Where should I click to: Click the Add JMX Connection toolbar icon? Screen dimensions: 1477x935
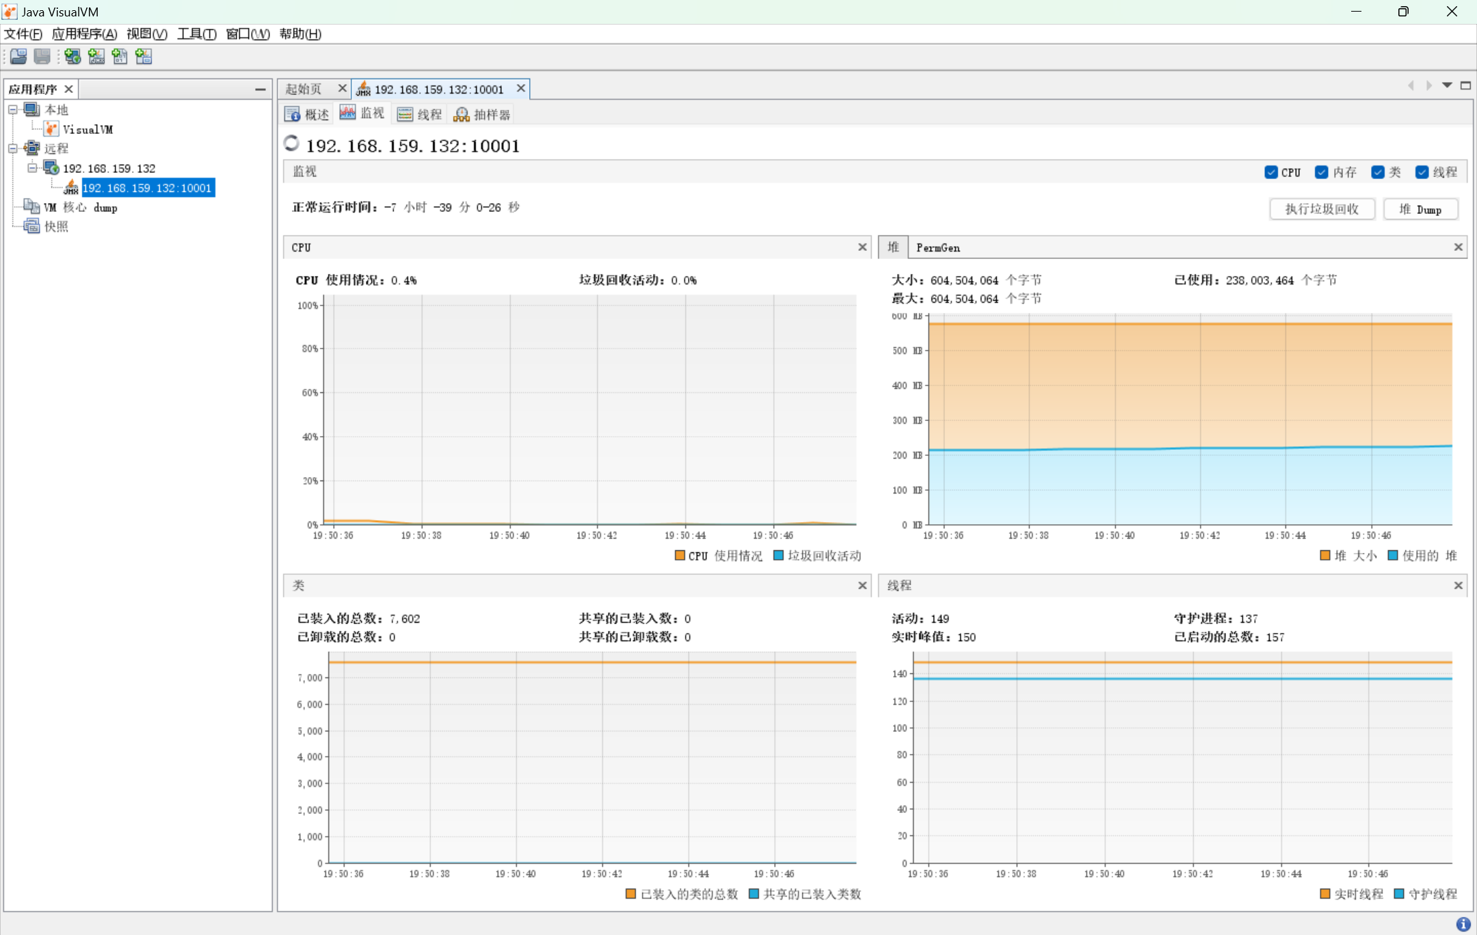96,57
